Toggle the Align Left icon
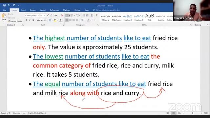The width and height of the screenshot is (210, 118). coord(67,20)
